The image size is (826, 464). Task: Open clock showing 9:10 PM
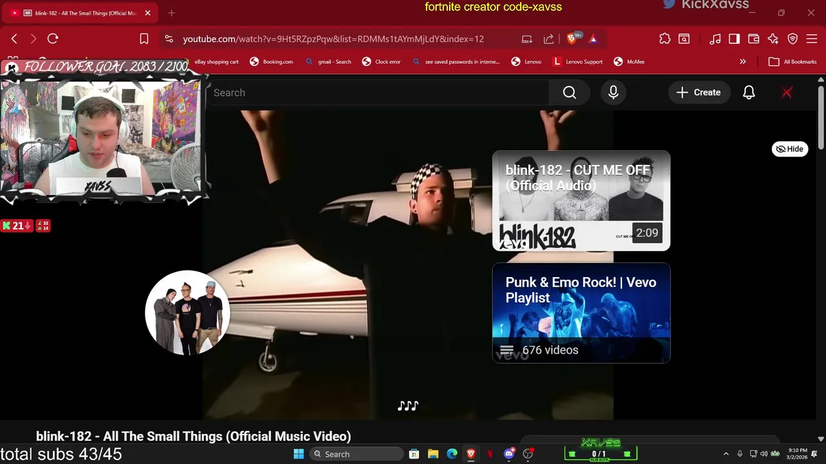(797, 454)
